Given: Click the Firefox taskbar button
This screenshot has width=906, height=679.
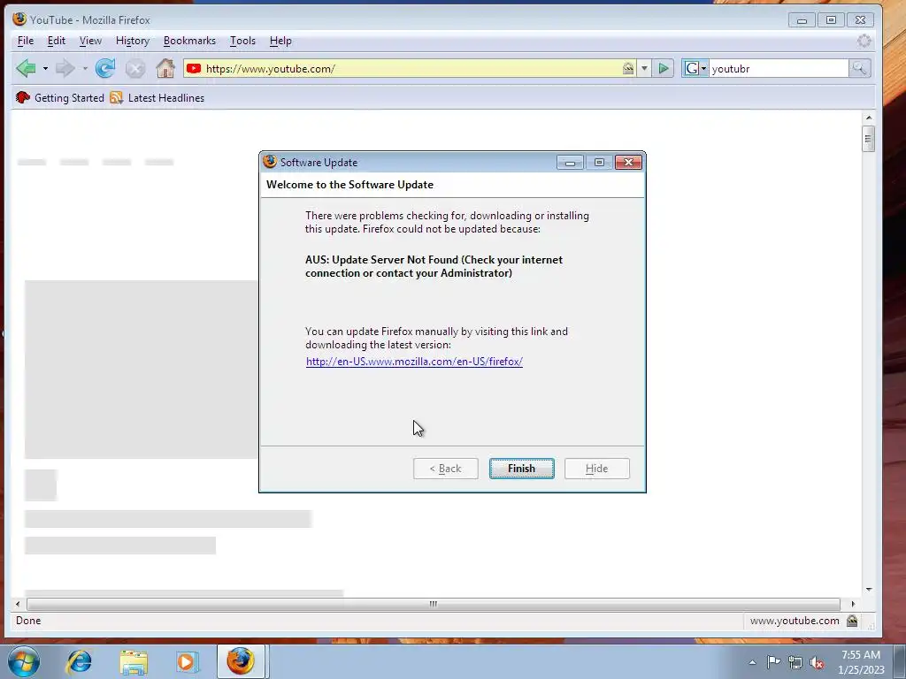Looking at the screenshot, I should (x=241, y=661).
